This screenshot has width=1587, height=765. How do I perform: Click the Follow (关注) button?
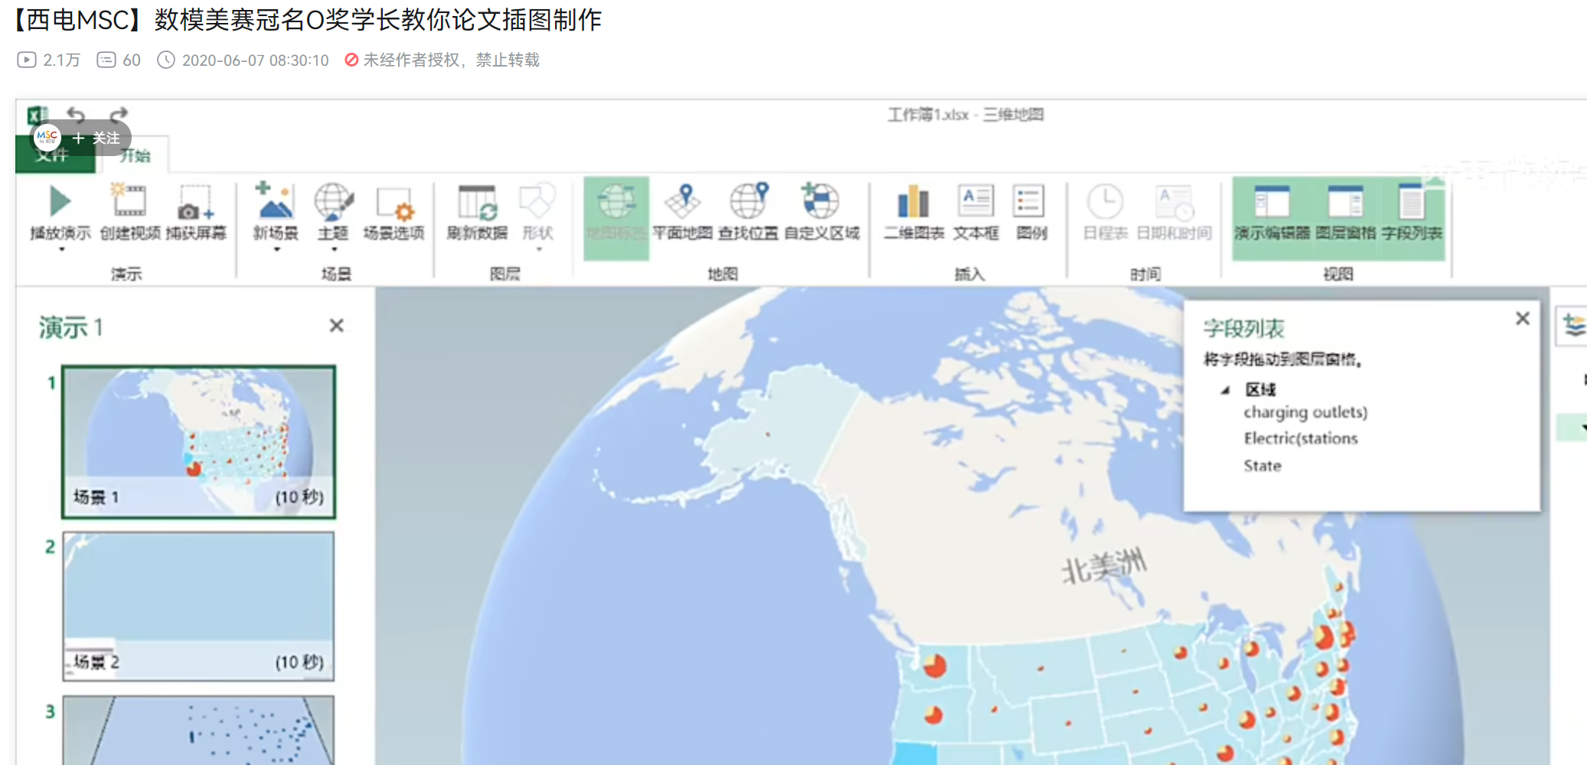(97, 138)
